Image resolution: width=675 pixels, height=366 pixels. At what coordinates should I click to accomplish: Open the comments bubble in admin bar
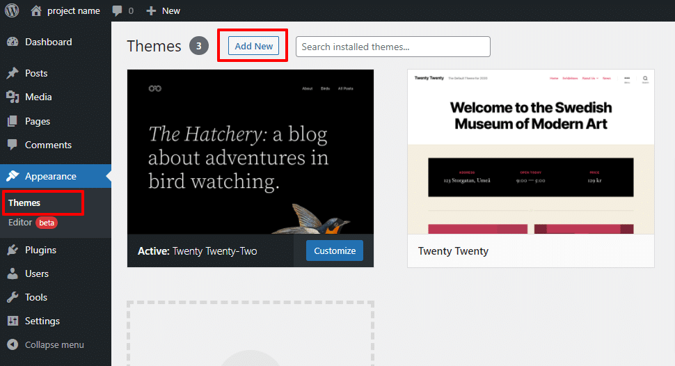point(117,10)
